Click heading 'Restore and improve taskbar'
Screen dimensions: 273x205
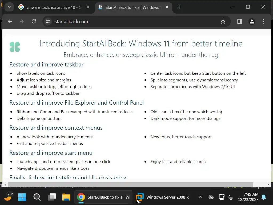tap(46, 65)
